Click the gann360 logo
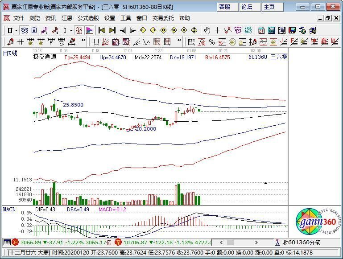This screenshot has width=343, height=259. pos(318,222)
